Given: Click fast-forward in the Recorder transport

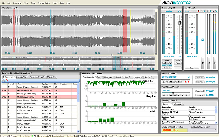Looking at the screenshot, I should point(171,82).
